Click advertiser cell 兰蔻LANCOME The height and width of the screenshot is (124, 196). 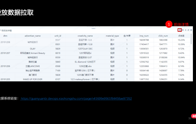pyautogui.click(x=33, y=66)
